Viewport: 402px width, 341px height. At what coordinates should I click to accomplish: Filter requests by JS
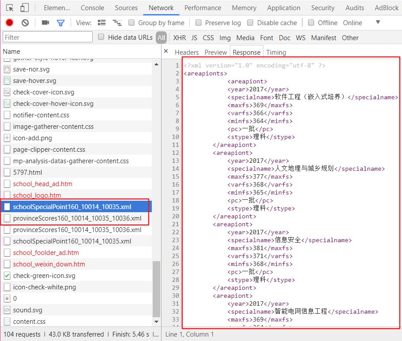click(x=194, y=37)
